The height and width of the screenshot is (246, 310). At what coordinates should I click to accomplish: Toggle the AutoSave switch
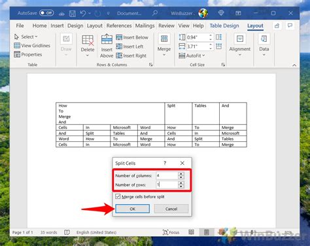tap(46, 13)
